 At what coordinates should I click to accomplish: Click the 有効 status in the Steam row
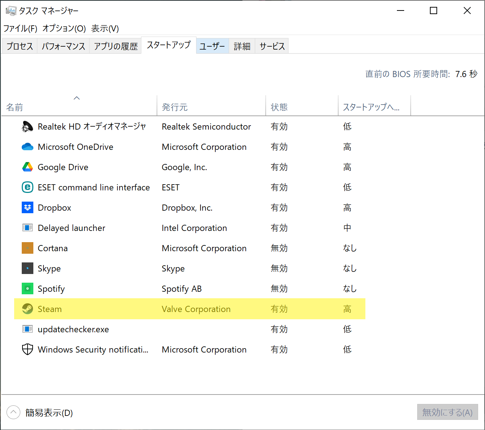coord(279,309)
